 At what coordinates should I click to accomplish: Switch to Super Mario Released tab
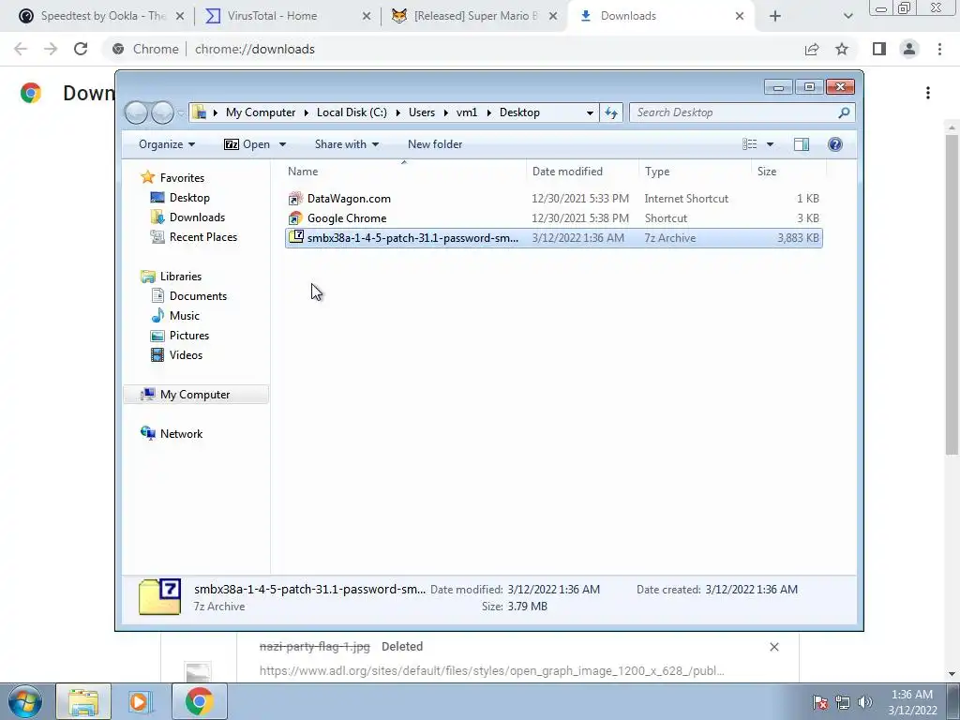pos(475,16)
